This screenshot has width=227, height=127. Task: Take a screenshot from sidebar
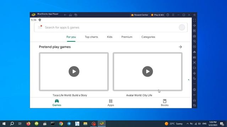194,62
